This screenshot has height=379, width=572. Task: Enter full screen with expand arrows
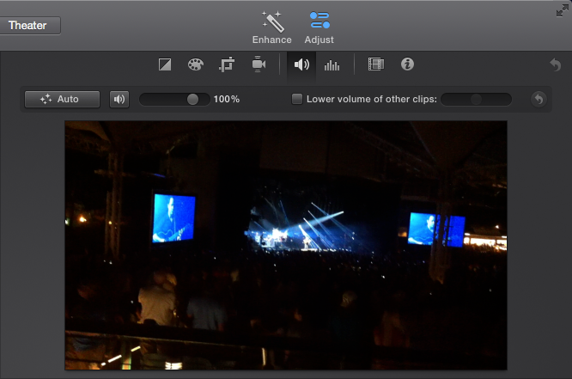(x=563, y=11)
